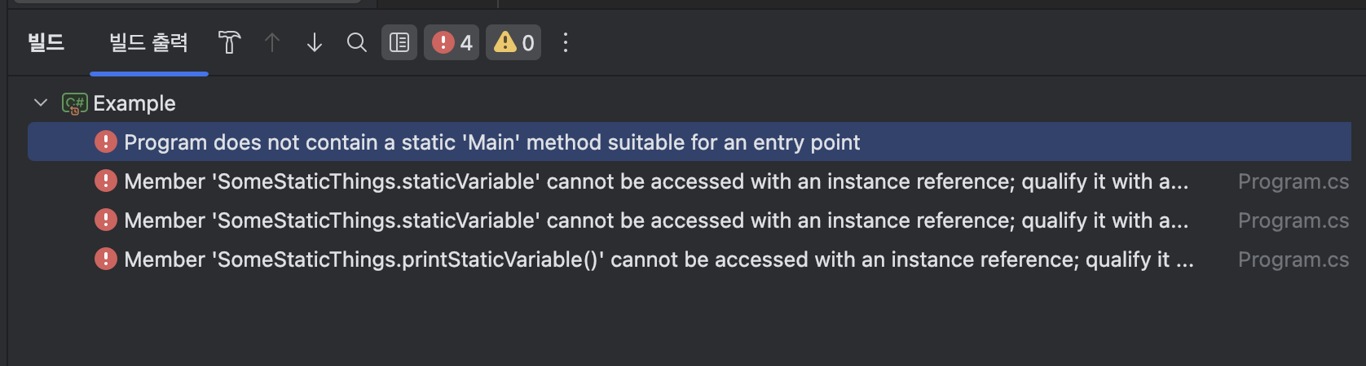Open Program.cs link on first staticVariable row

(1293, 181)
